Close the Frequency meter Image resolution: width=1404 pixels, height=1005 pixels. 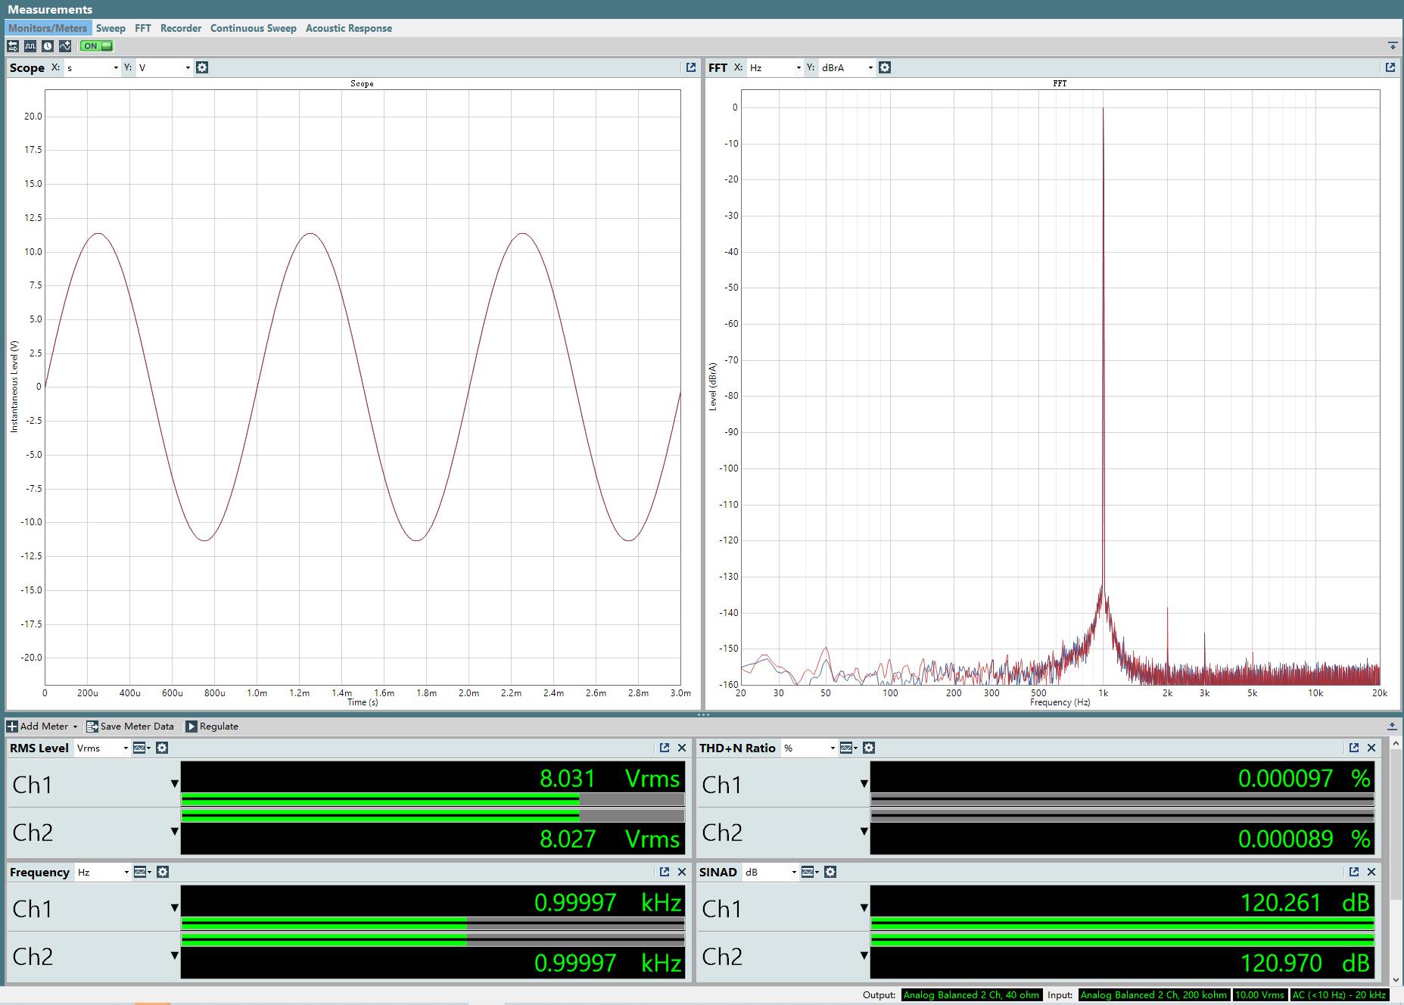pyautogui.click(x=682, y=872)
